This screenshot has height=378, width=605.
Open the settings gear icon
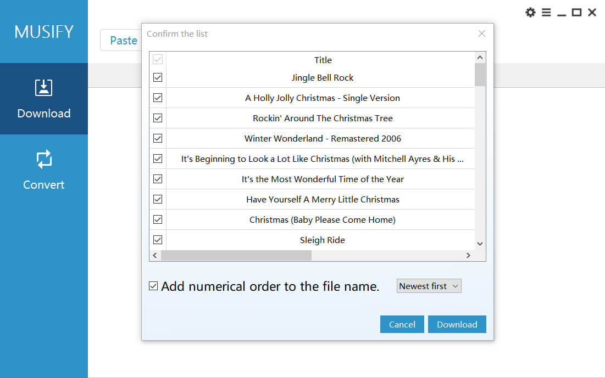point(530,12)
